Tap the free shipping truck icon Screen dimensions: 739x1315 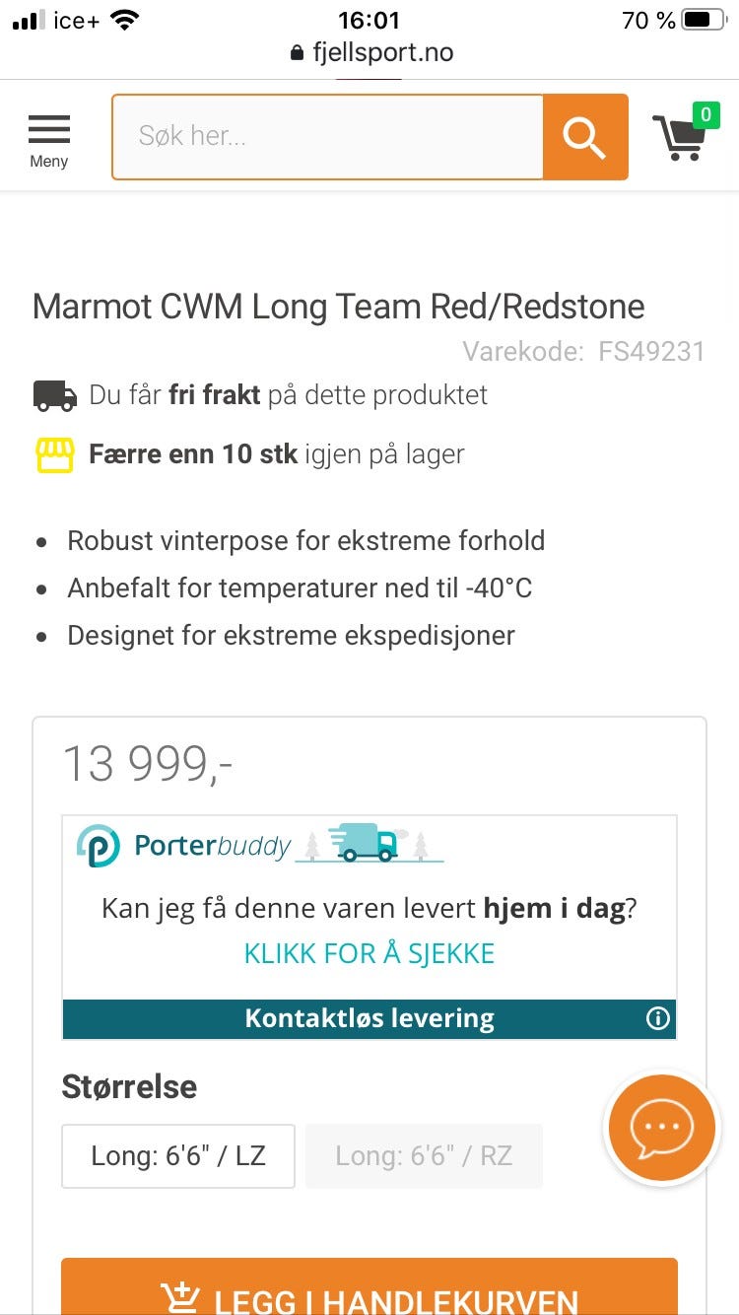tap(55, 396)
